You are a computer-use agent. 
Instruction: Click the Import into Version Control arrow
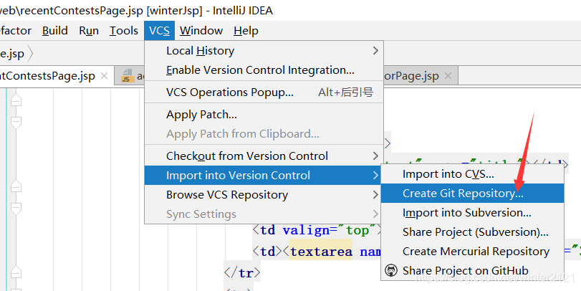click(375, 176)
